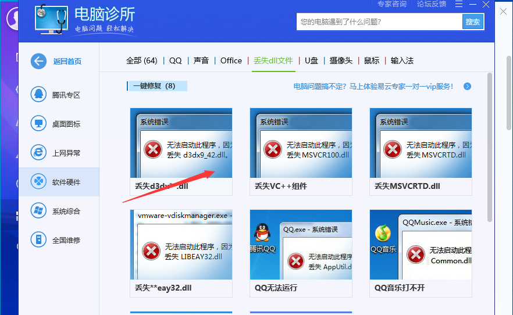The width and height of the screenshot is (513, 315).
Task: Switch to the QQ tab
Action: (x=176, y=61)
